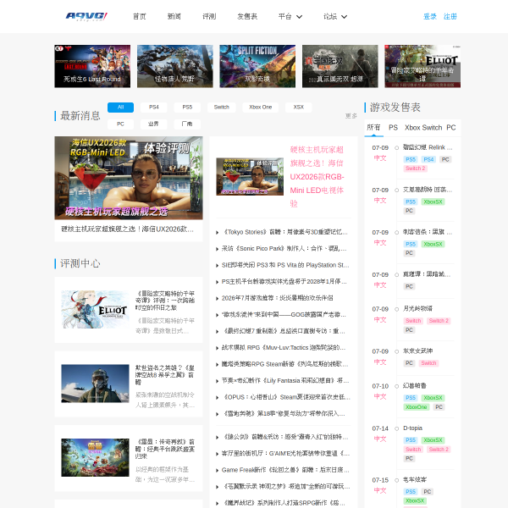This screenshot has width=508, height=508.
Task: Switch to the Switch release tab
Action: pos(432,127)
